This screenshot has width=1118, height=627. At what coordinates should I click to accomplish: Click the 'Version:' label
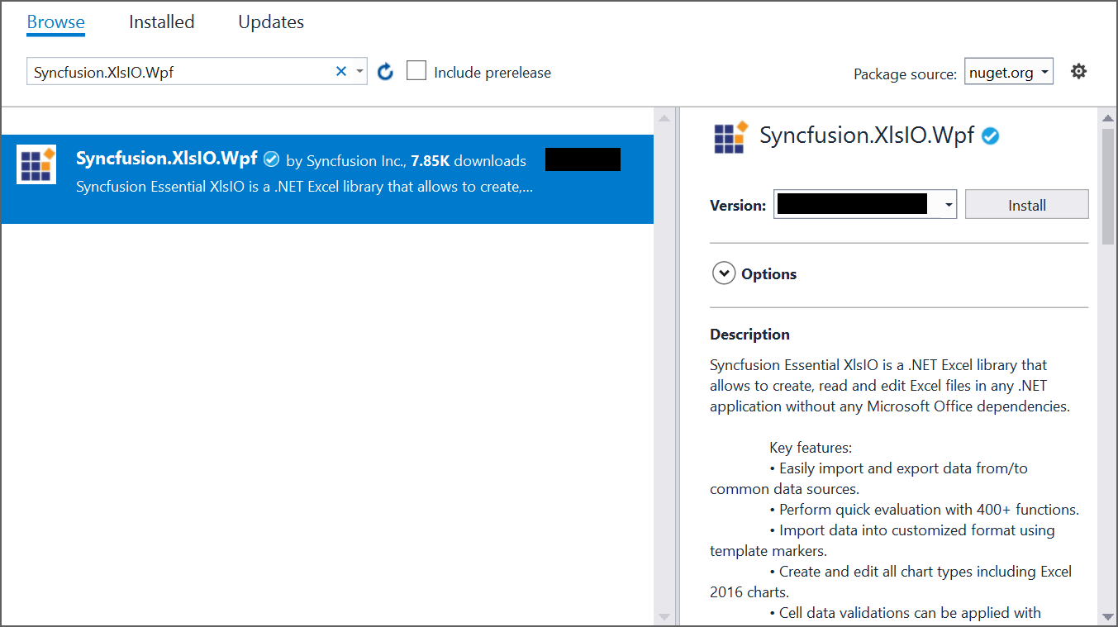point(738,206)
